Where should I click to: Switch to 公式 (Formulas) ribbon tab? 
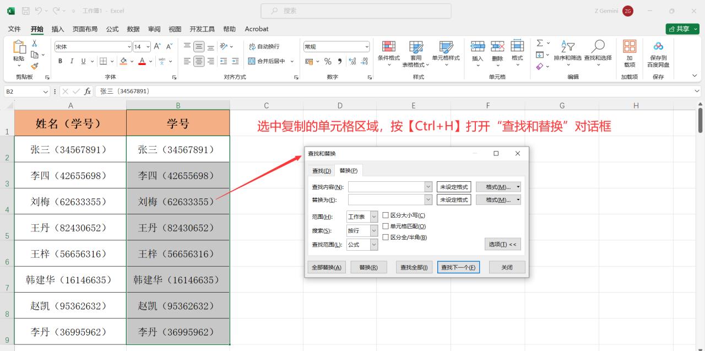[112, 29]
